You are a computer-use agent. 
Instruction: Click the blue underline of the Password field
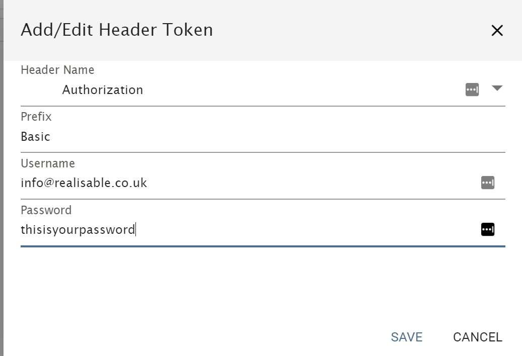point(263,246)
